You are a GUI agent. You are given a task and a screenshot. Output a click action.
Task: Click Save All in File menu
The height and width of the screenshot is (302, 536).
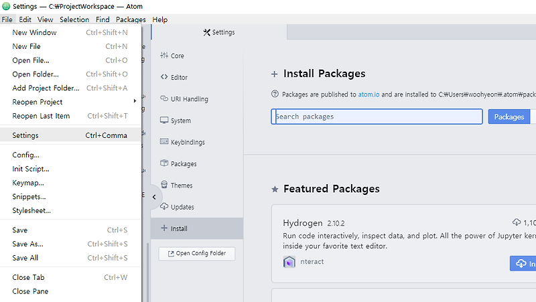coord(25,258)
